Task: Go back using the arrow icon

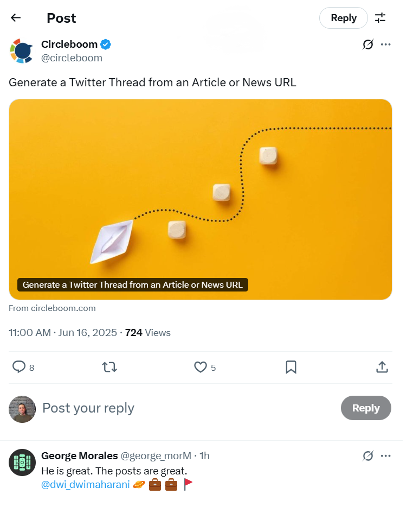Action: coord(15,17)
